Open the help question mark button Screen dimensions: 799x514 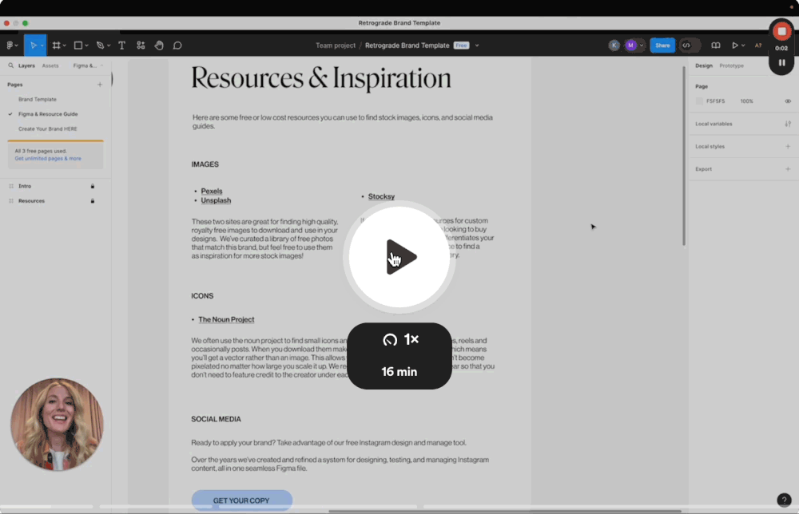[x=785, y=500]
